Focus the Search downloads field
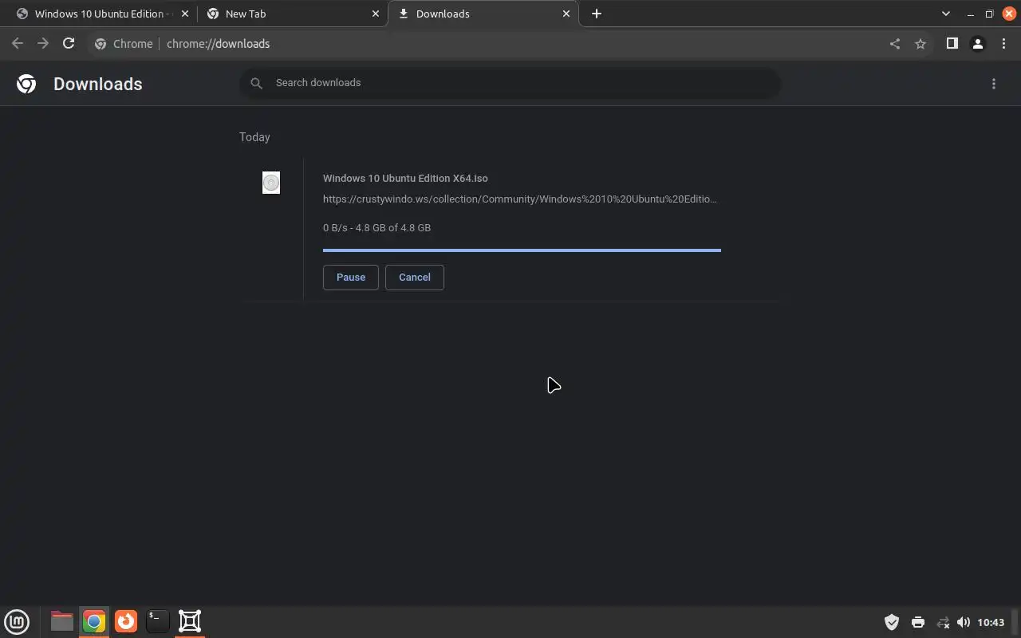 pyautogui.click(x=510, y=83)
